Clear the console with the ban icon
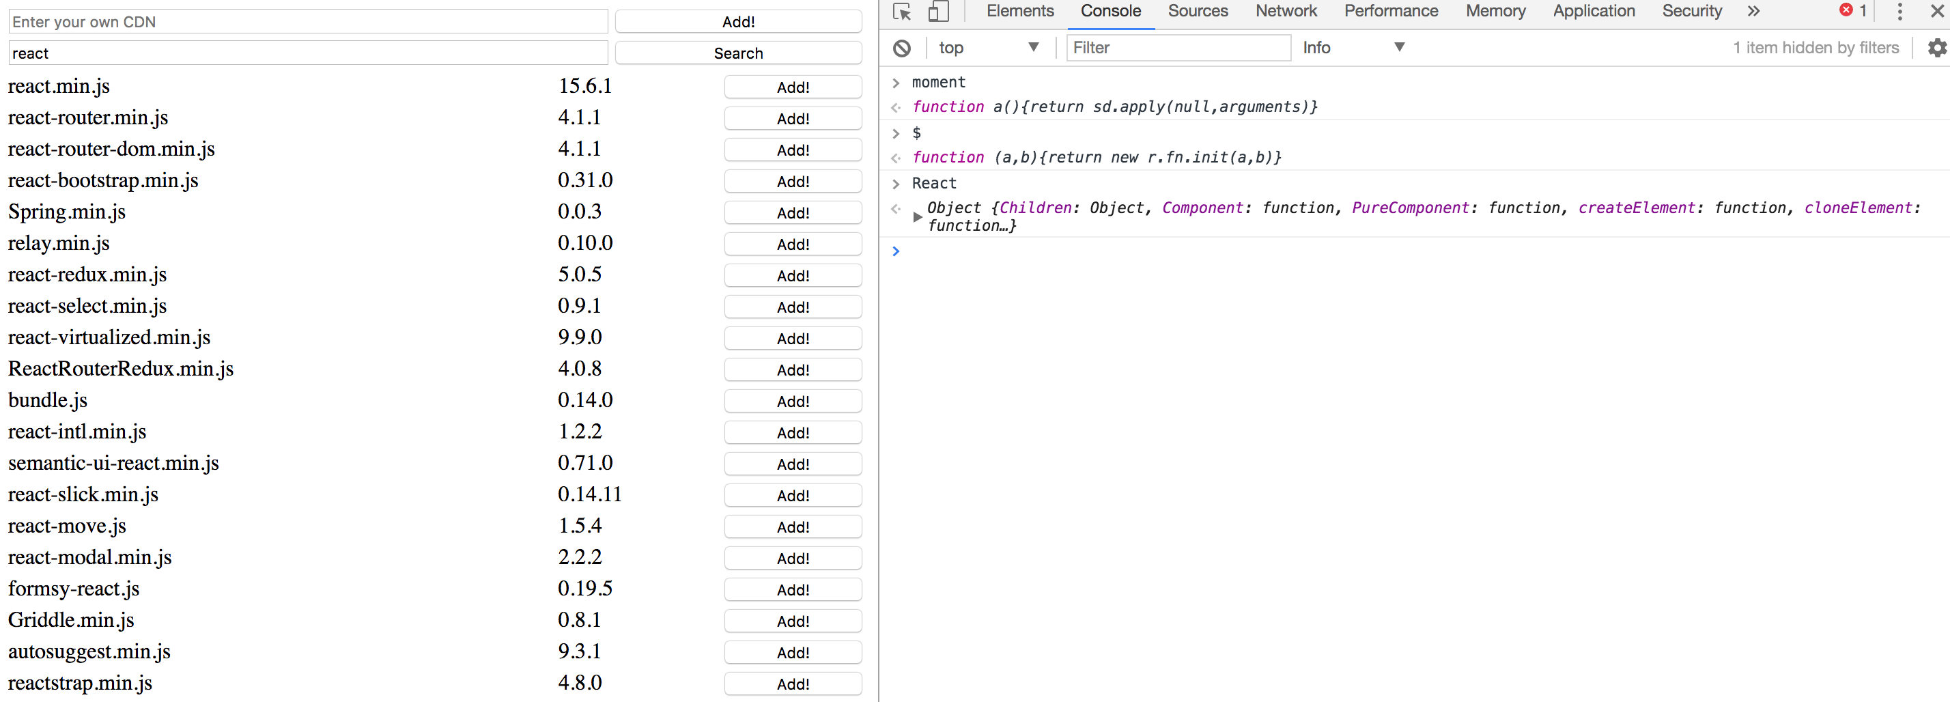Image resolution: width=1950 pixels, height=702 pixels. click(901, 48)
